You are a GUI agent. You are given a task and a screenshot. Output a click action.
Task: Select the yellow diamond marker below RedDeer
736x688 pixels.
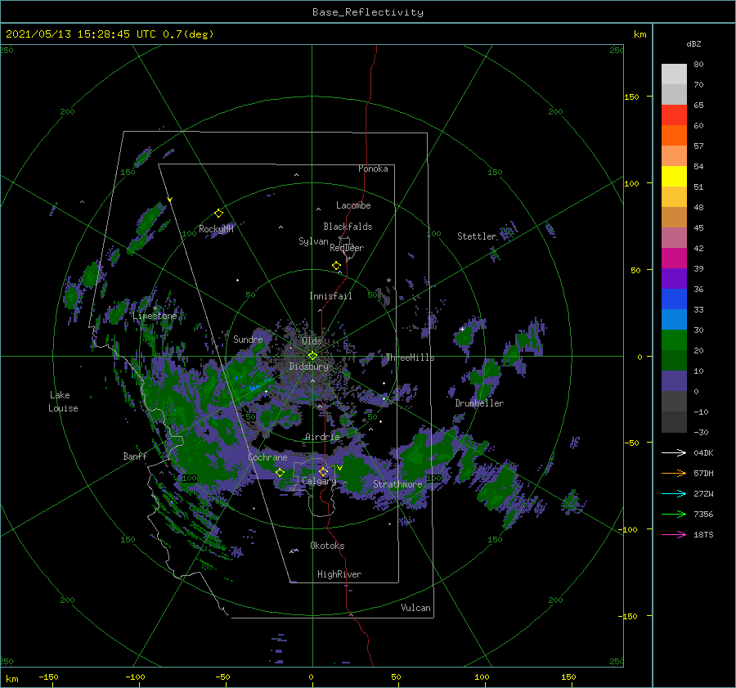click(x=336, y=266)
